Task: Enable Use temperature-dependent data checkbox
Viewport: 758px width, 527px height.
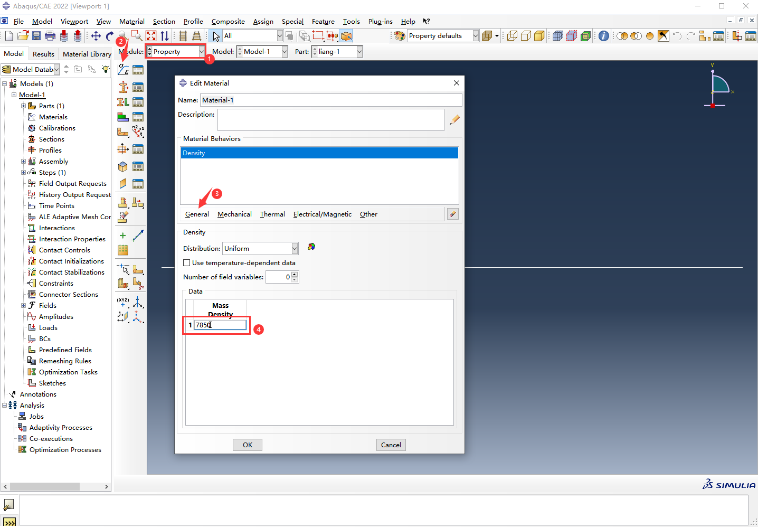Action: coord(187,263)
